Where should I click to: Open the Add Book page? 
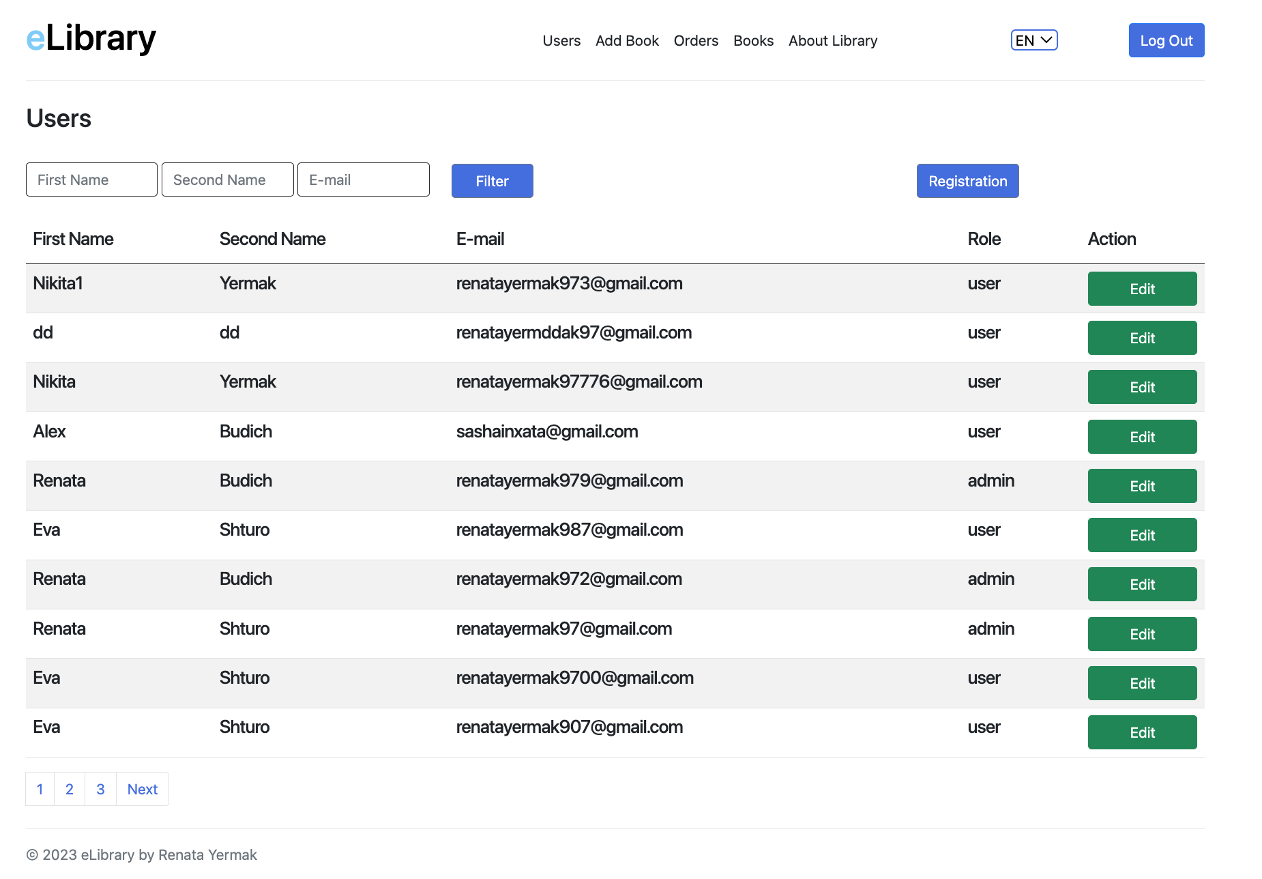(626, 40)
